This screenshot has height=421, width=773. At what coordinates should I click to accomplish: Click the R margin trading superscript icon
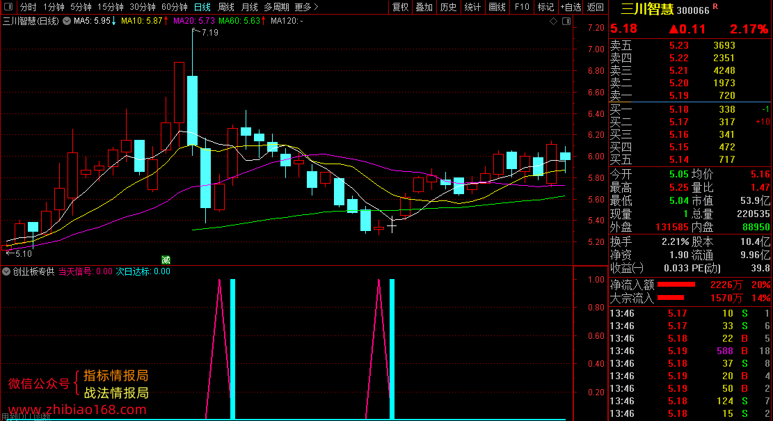(x=715, y=6)
